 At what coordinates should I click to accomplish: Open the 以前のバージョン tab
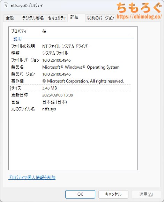tap(100, 18)
